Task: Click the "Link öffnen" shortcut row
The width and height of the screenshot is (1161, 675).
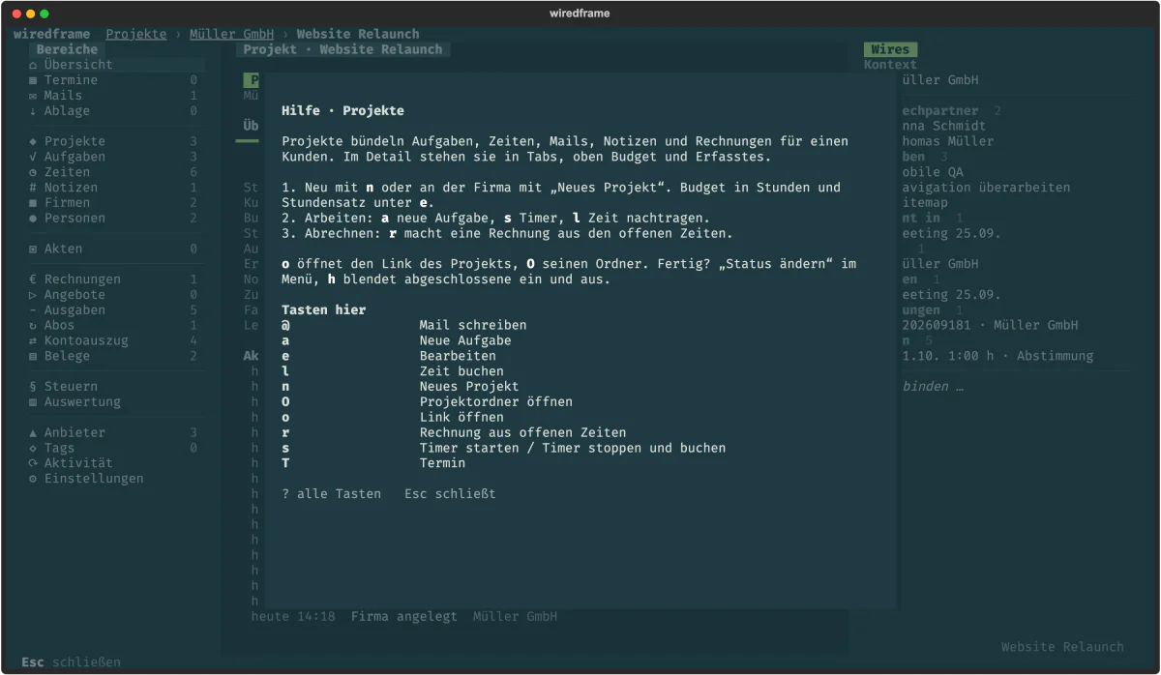Action: tap(393, 418)
